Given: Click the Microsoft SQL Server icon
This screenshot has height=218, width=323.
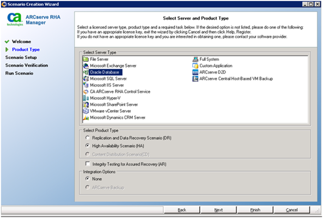Looking at the screenshot, I should click(x=86, y=79).
